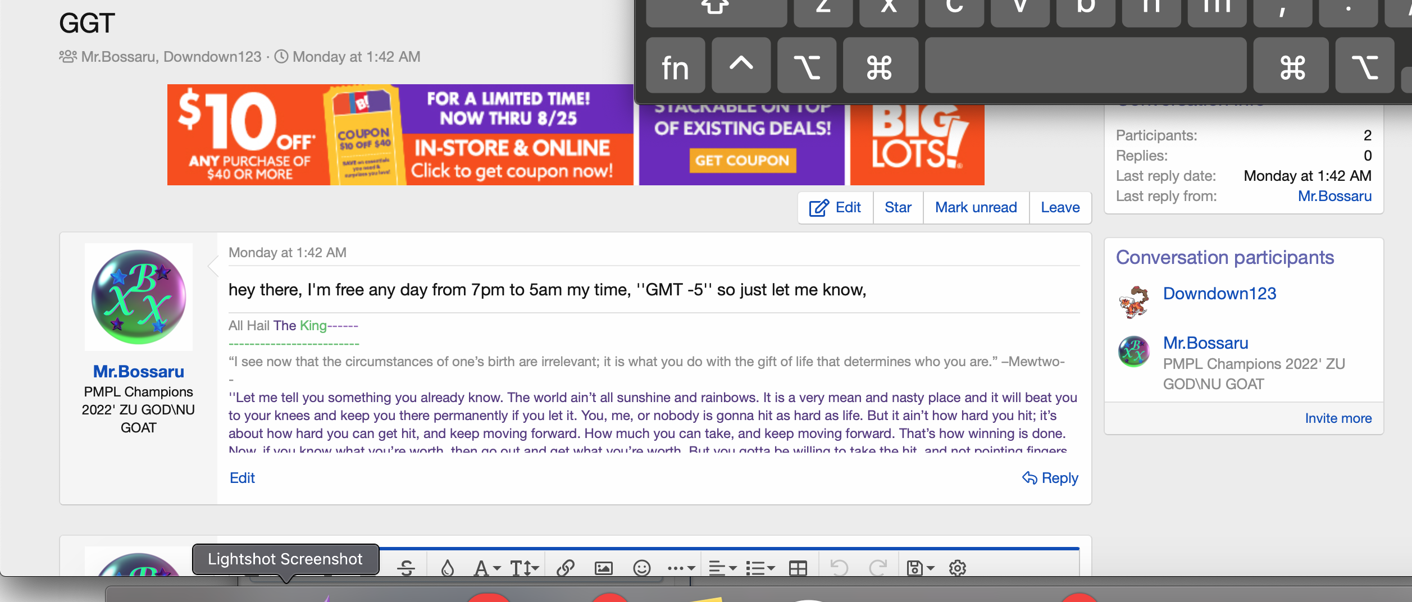The width and height of the screenshot is (1412, 602).
Task: Open the text color droplet picker
Action: pos(447,568)
